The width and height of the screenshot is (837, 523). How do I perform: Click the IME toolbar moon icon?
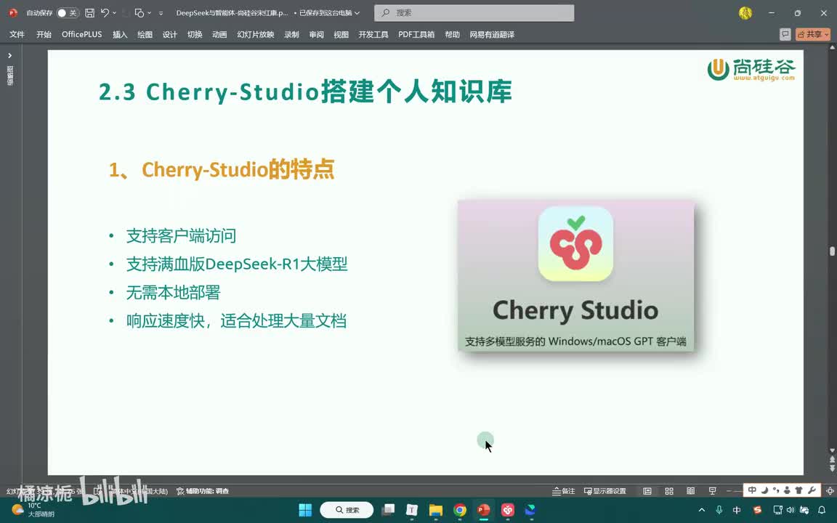[x=764, y=490]
